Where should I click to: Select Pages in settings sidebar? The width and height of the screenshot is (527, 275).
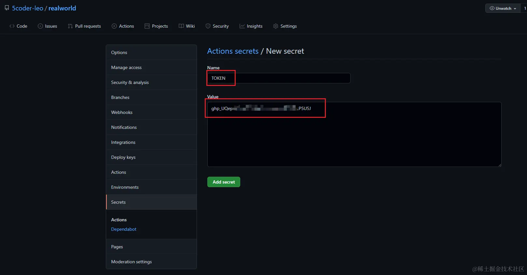click(151, 247)
